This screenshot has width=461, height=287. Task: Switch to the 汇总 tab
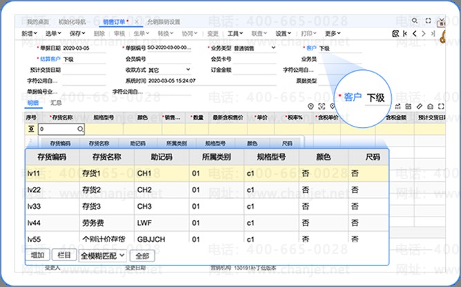pos(56,102)
